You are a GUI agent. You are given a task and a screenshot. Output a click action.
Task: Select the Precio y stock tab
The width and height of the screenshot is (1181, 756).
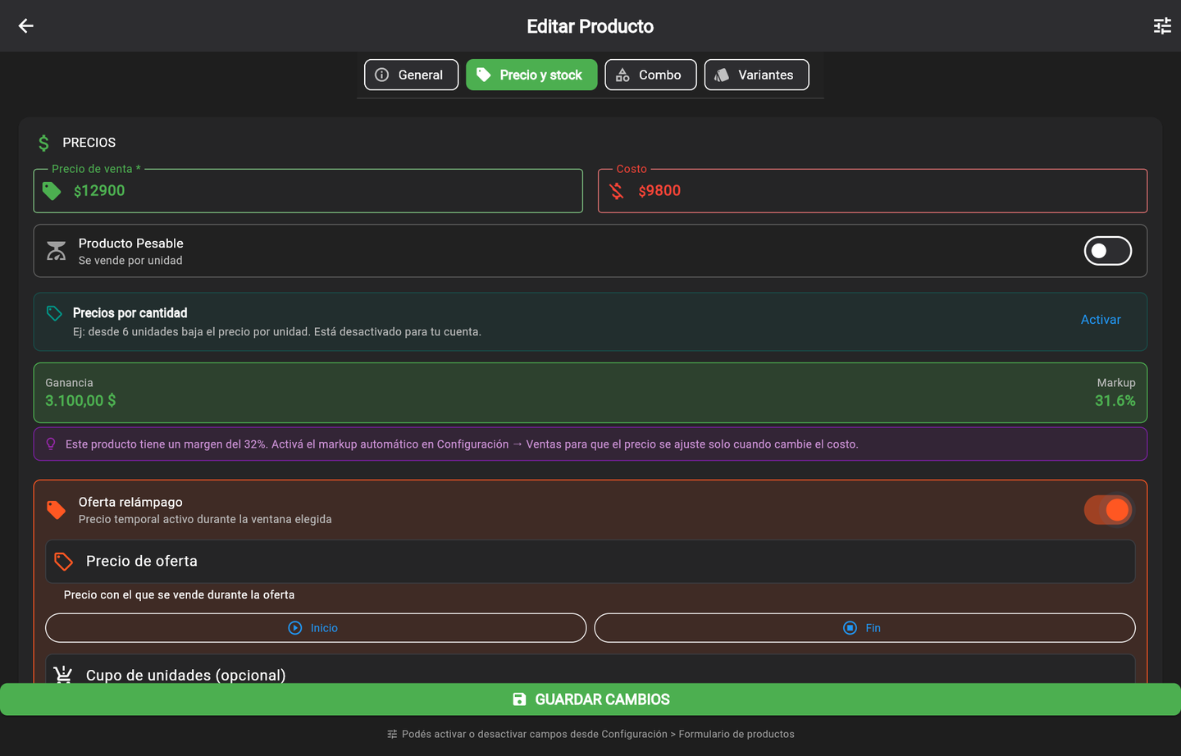click(531, 75)
